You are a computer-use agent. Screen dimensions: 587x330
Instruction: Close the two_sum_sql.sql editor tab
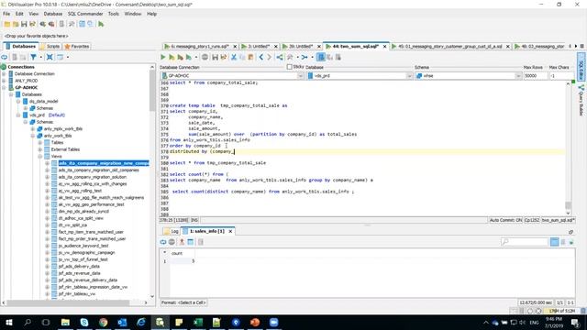pos(384,47)
